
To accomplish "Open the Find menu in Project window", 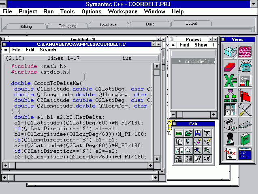I will (x=184, y=45).
